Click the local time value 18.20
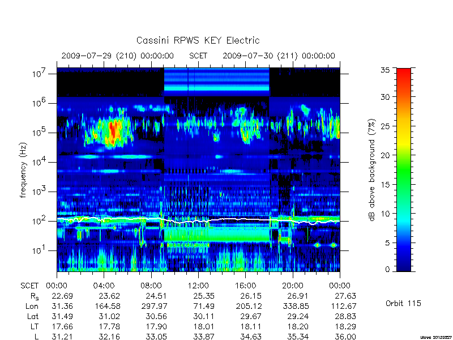This screenshot has width=453, height=340. point(298,326)
